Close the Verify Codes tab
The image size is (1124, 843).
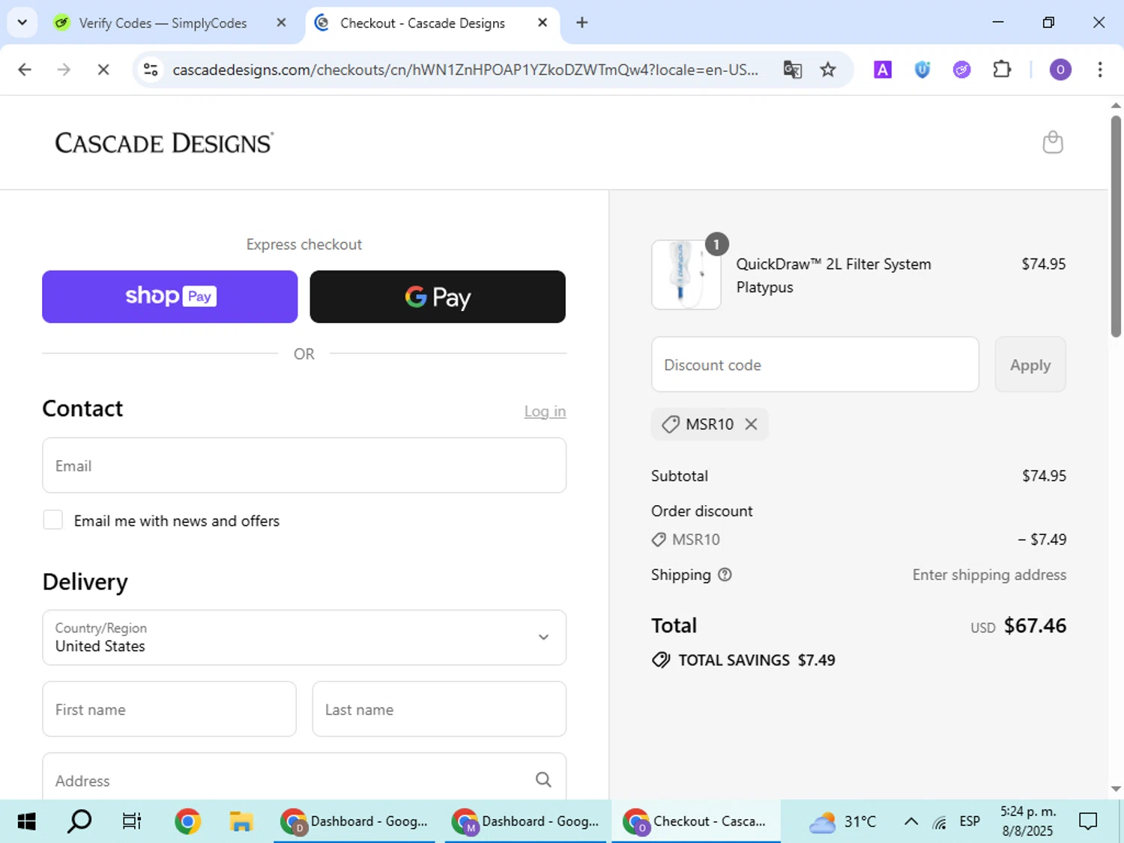(281, 22)
